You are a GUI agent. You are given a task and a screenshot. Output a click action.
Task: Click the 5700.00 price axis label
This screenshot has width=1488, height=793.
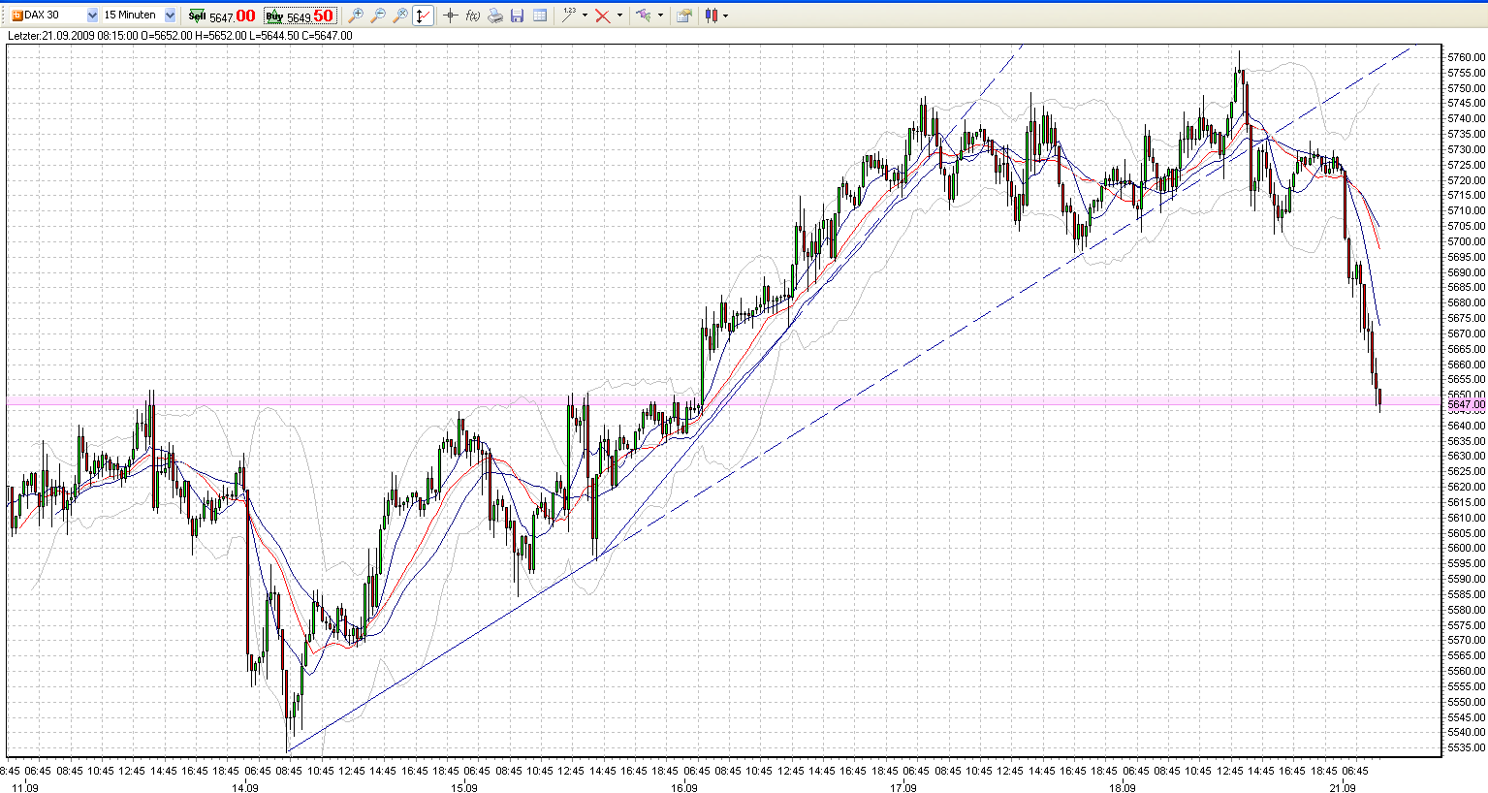click(1466, 241)
